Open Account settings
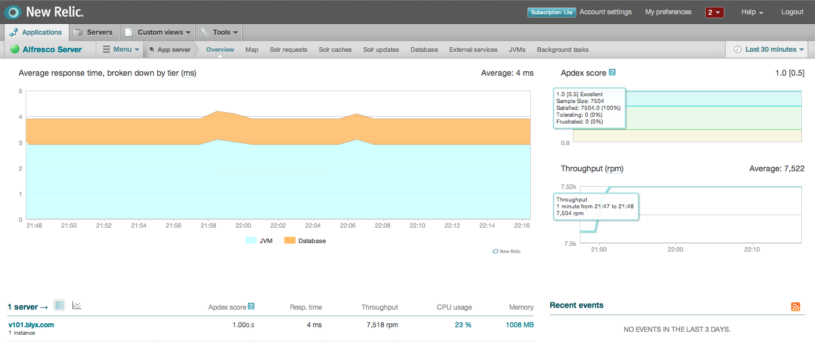Screen dimensions: 815x358 605,12
